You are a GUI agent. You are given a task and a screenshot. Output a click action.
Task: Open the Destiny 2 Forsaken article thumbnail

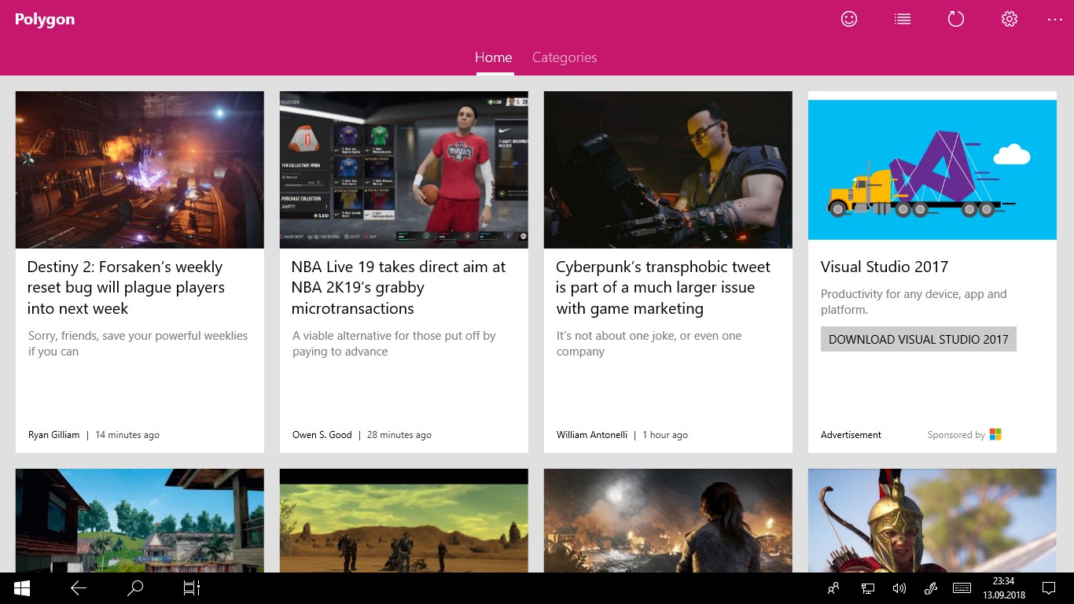(140, 170)
